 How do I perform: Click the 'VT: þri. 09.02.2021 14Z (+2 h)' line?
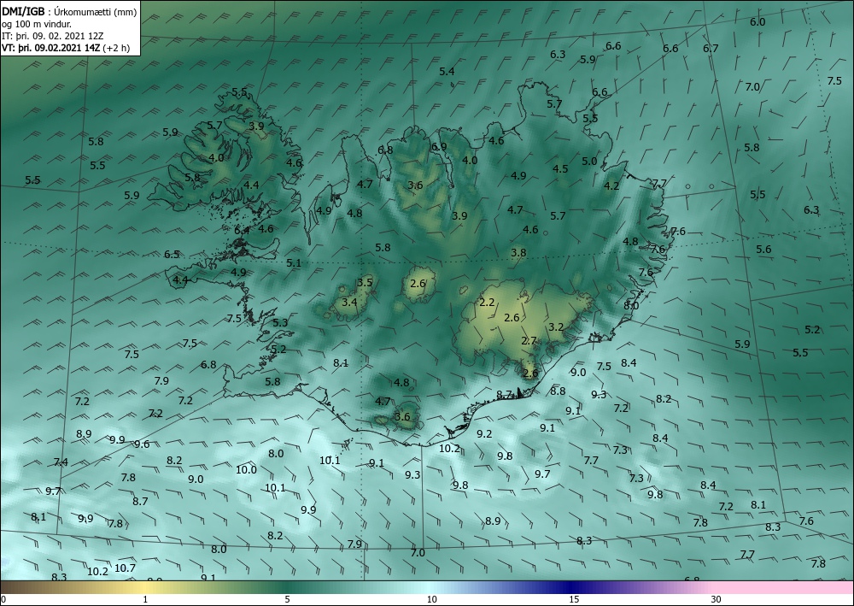[66, 48]
